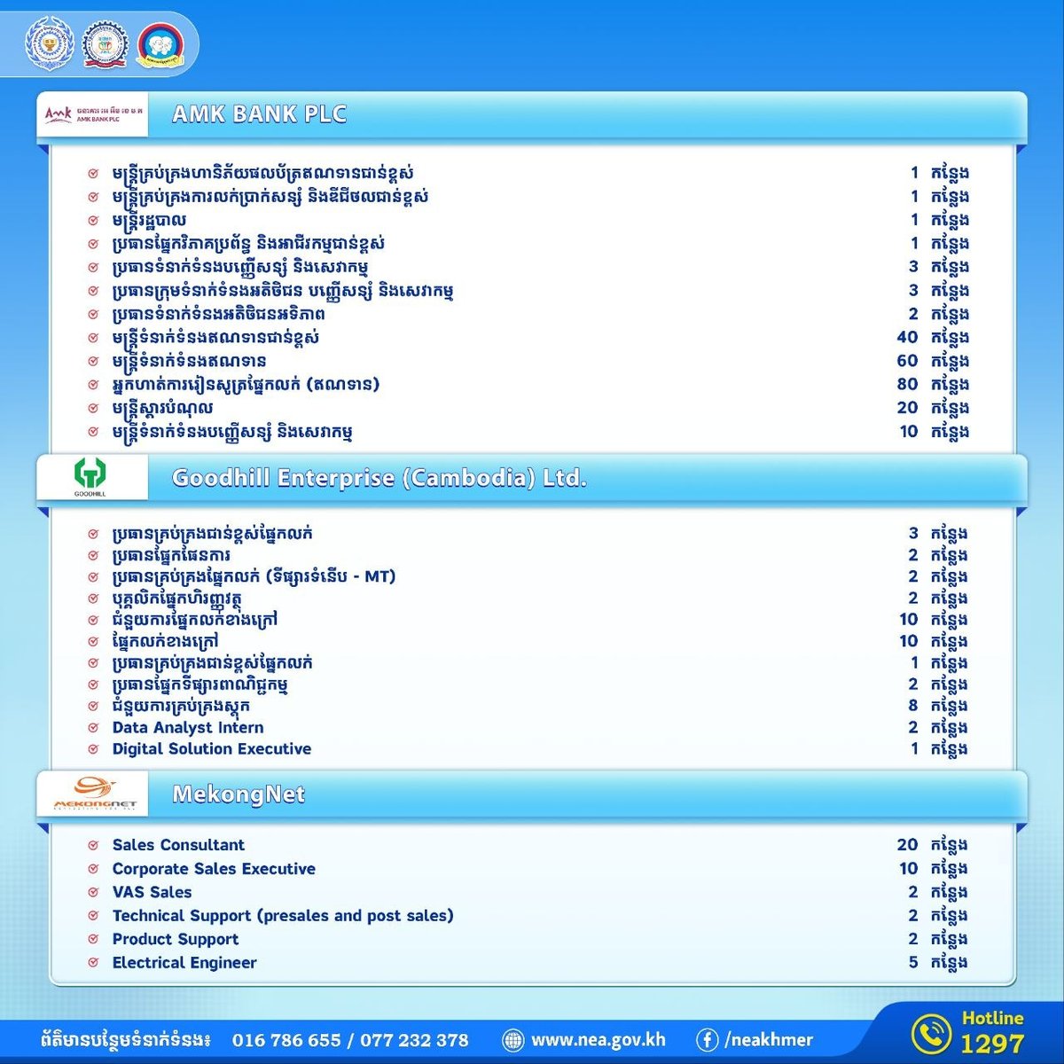Click the first round emblem at top left
This screenshot has width=1064, height=1064.
coord(49,44)
